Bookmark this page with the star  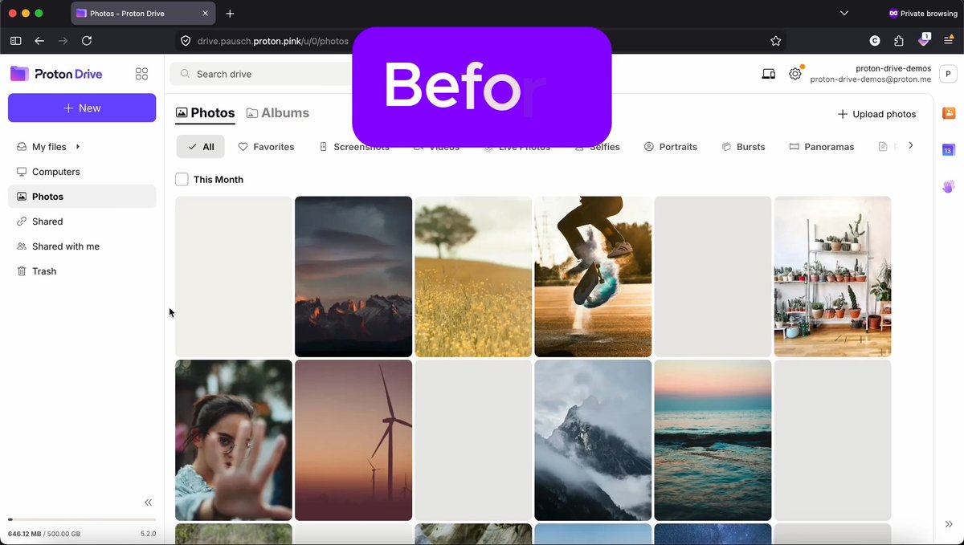point(775,41)
